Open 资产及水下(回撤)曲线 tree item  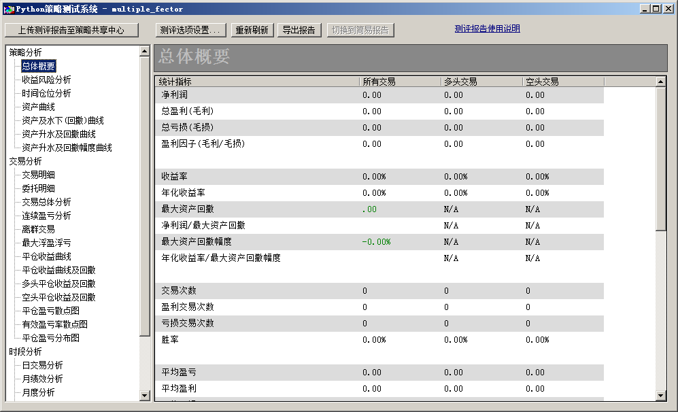pos(63,120)
